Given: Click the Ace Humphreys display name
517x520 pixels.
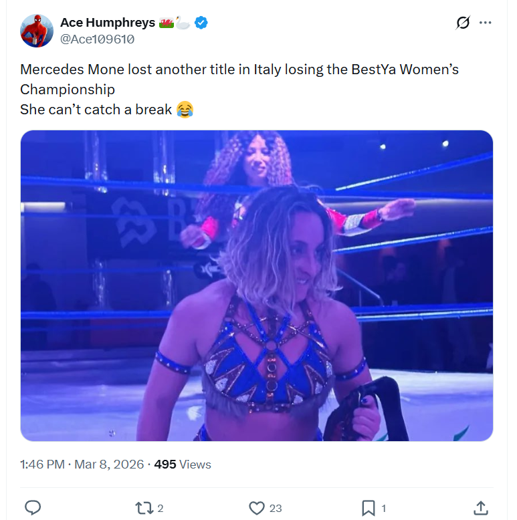Looking at the screenshot, I should [108, 23].
